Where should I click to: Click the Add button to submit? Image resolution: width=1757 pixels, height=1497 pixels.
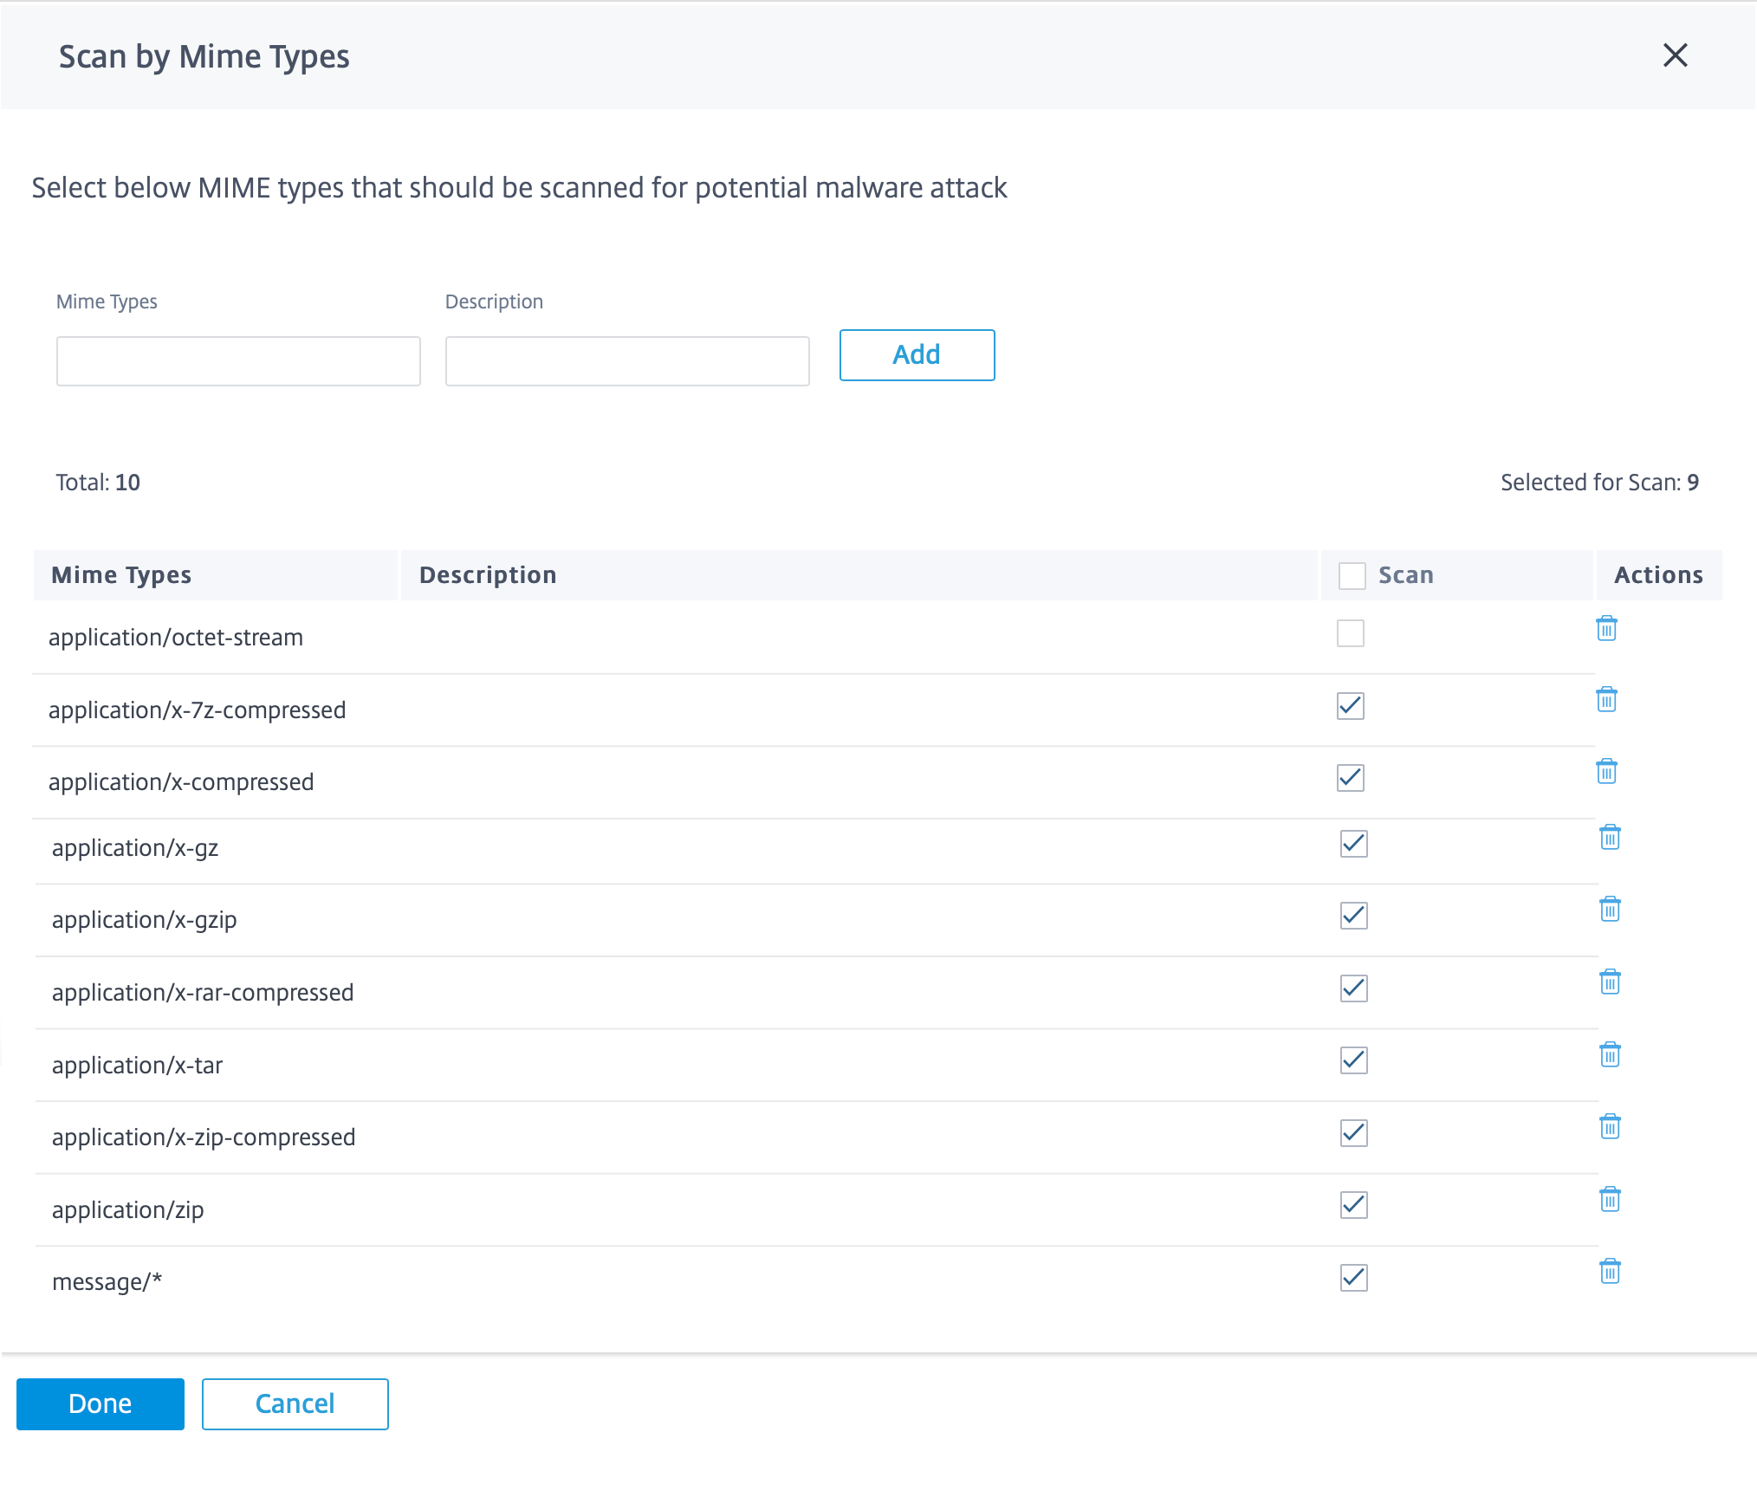(x=915, y=355)
